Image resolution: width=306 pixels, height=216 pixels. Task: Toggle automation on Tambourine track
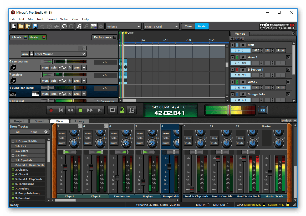point(63,68)
